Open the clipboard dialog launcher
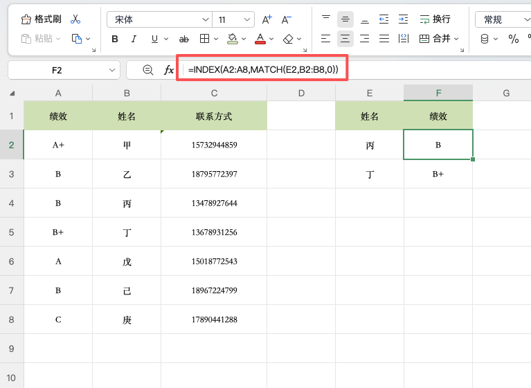 [93, 50]
